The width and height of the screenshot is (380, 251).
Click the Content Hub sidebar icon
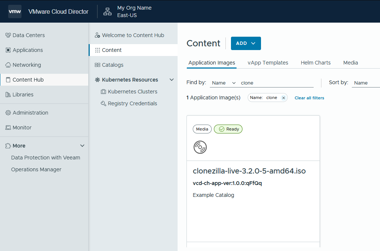8,80
